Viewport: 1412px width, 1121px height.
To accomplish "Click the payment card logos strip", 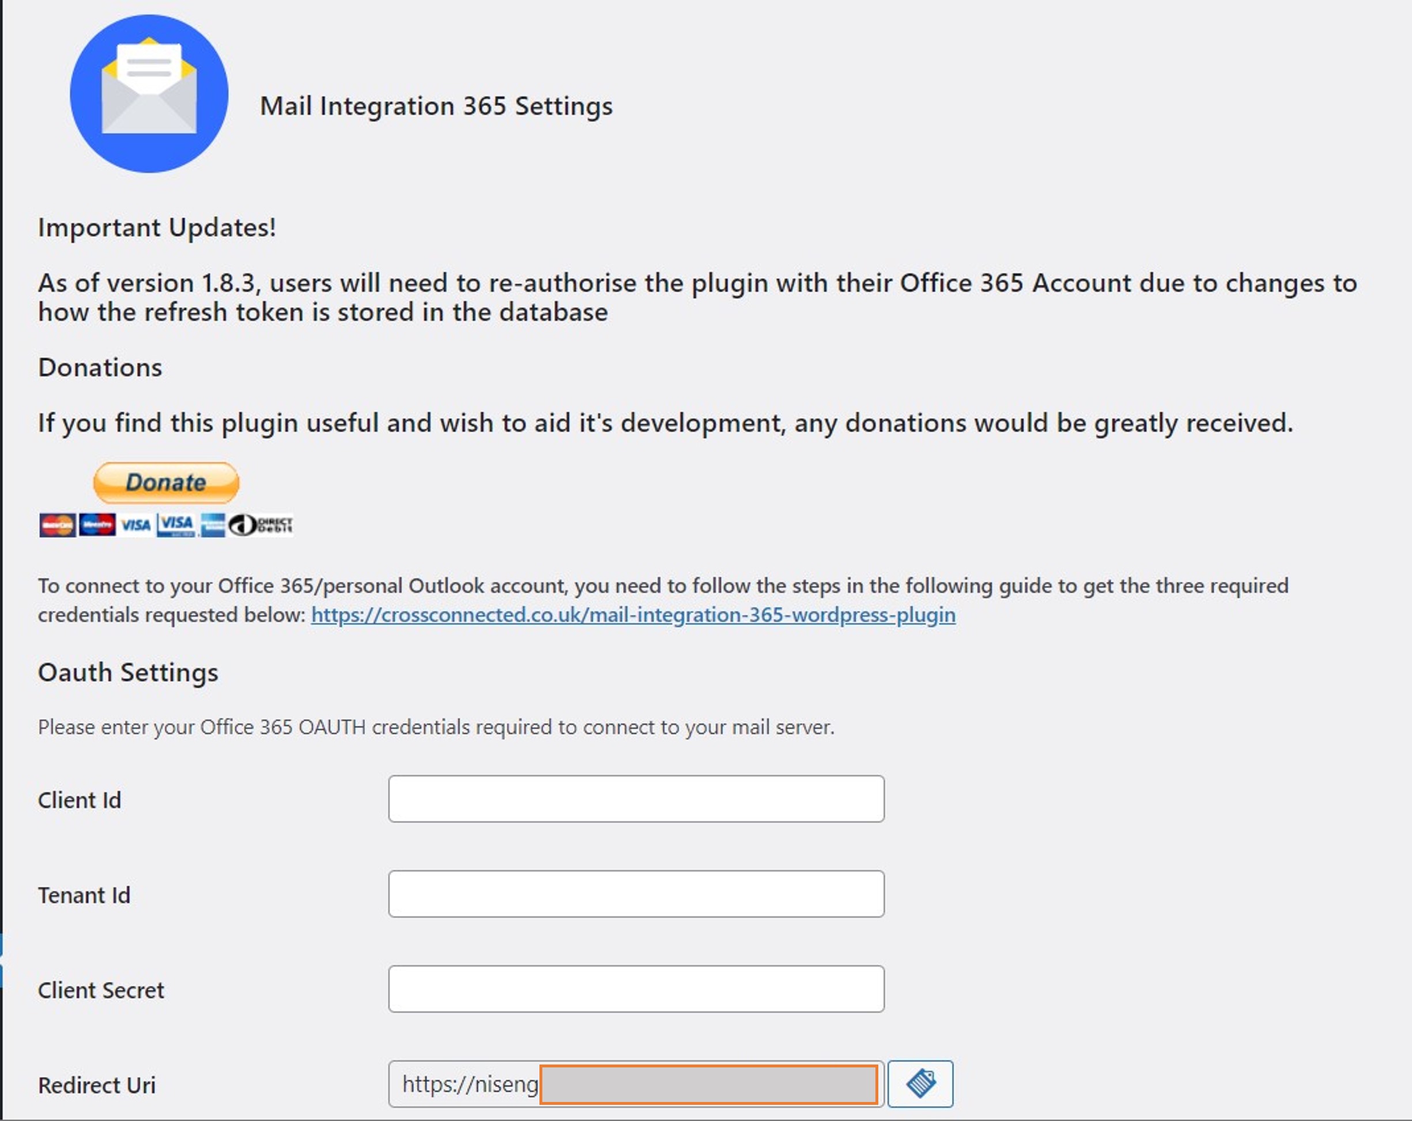I will coord(166,524).
